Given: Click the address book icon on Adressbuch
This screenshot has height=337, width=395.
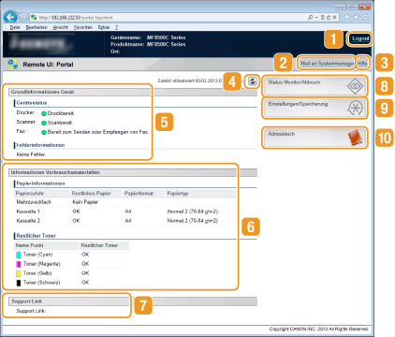Looking at the screenshot, I should 355,138.
